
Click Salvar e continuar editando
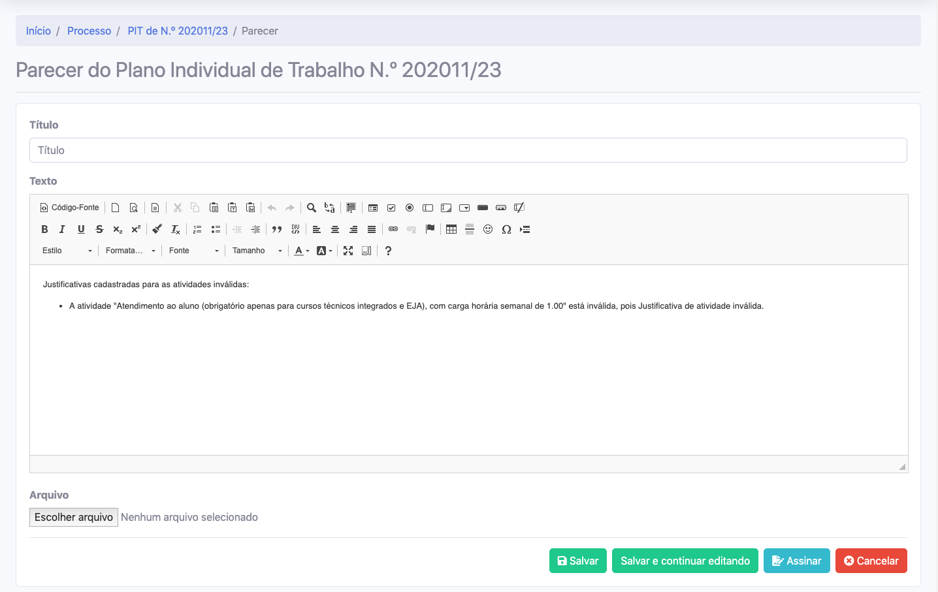685,561
